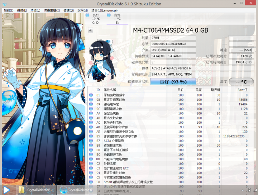Click status orb for attribute B8 錯誤校正次數
Viewport: 258px width, 195px height.
[x=91, y=145]
